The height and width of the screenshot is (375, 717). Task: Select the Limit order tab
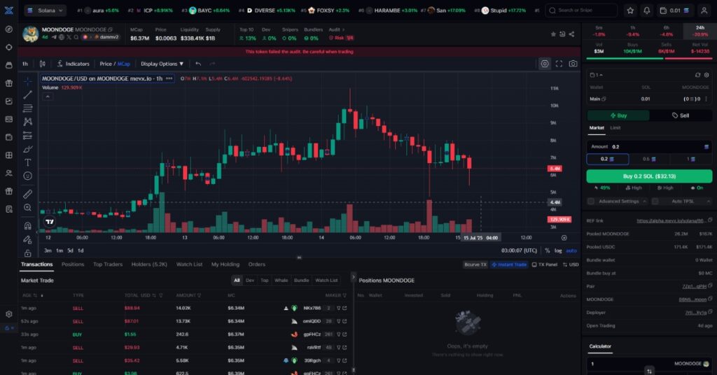coord(615,128)
